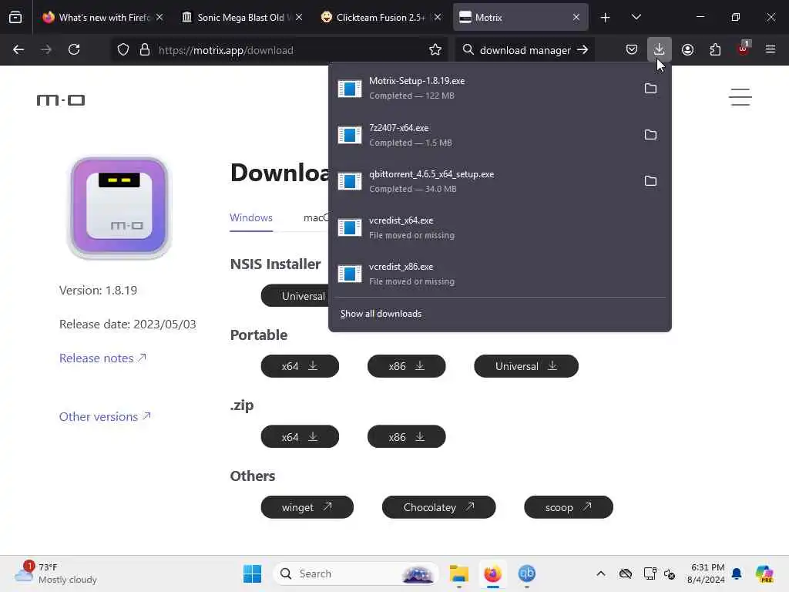Close the Sonic Mega Blast tab

click(299, 18)
